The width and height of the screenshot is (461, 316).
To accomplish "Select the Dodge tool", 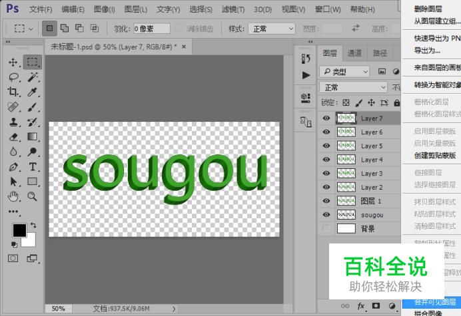I will [x=33, y=152].
